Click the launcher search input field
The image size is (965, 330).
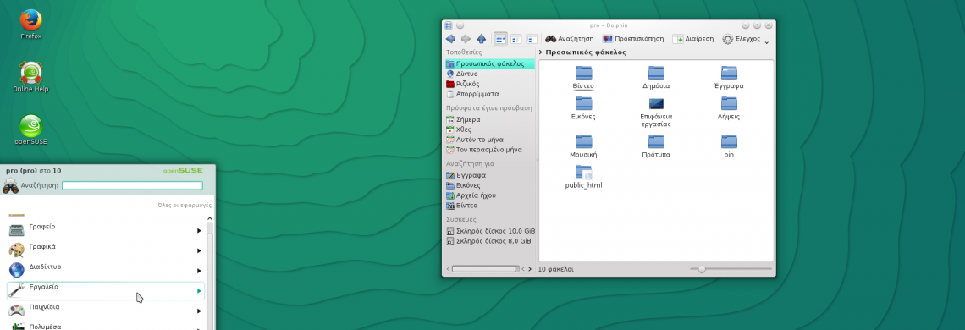pyautogui.click(x=132, y=185)
